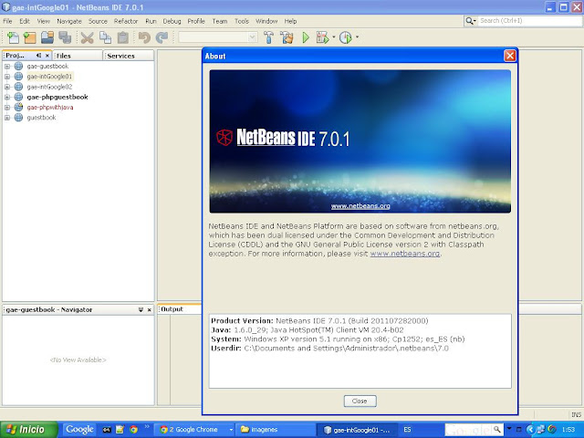
Task: Open the configuration combo box in toolbar
Action: point(218,36)
